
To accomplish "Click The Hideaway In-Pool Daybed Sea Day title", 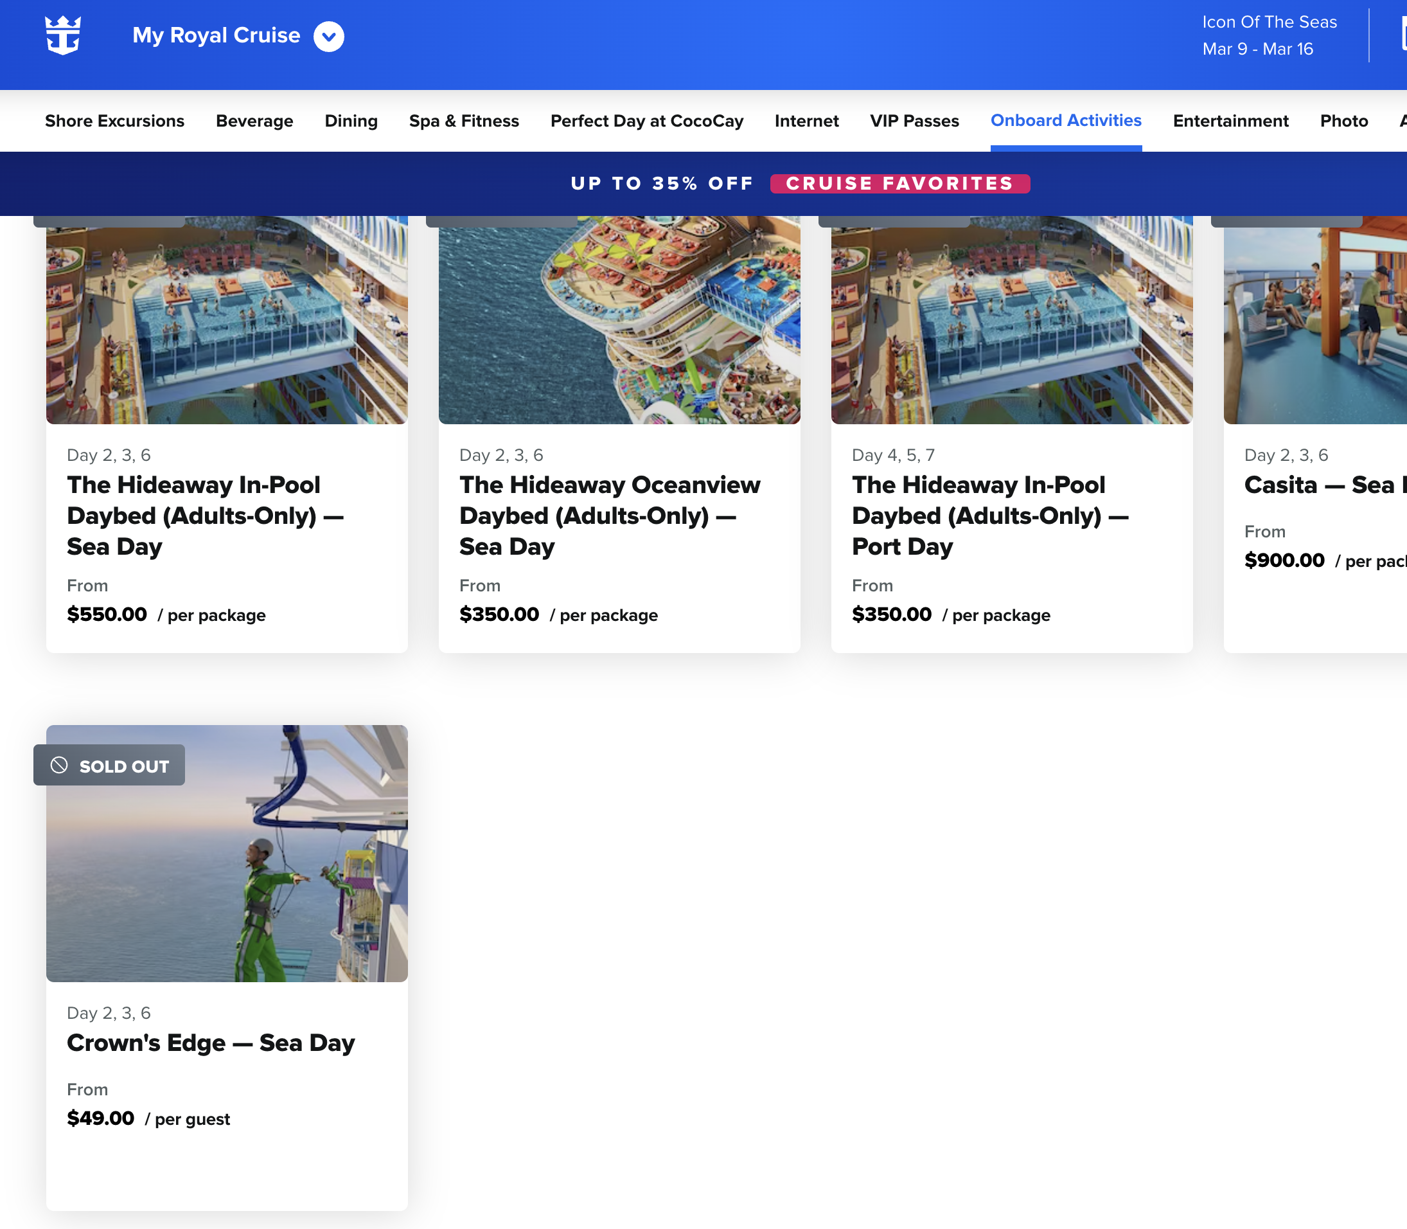I will pyautogui.click(x=205, y=515).
